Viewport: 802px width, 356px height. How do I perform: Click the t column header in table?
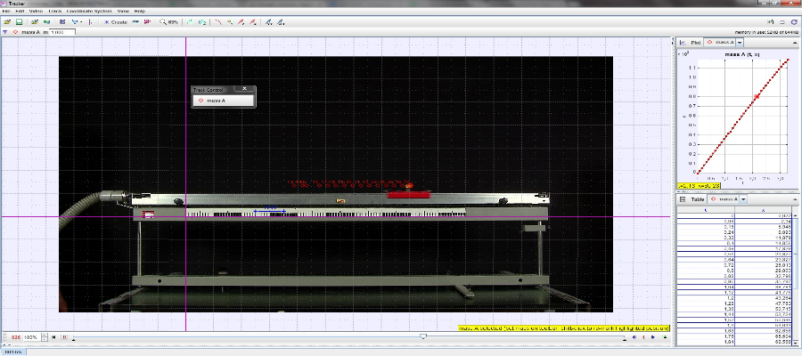click(706, 210)
